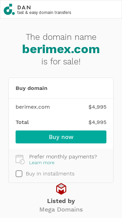The width and height of the screenshot is (122, 218).
Task: Click the DAN brand name text
Action: tap(24, 7)
